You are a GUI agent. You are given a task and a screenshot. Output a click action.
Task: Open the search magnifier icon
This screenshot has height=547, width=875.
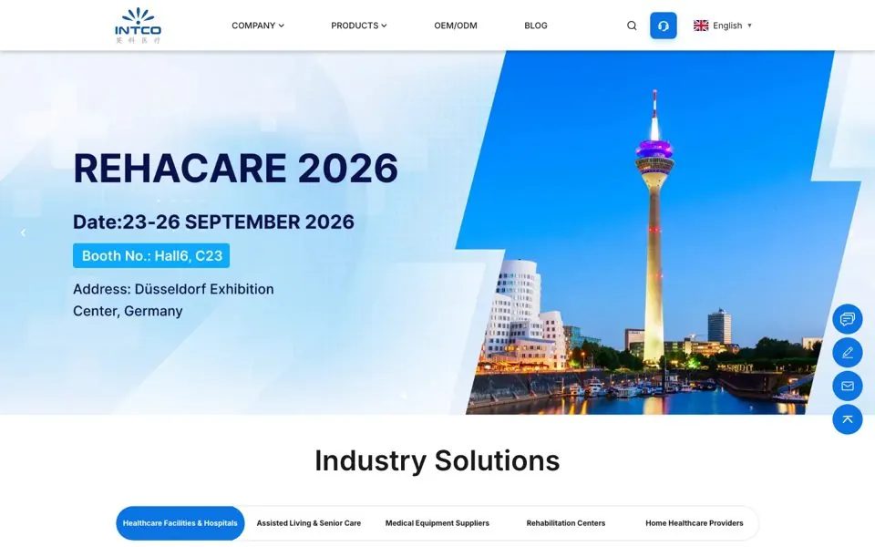[x=632, y=26]
